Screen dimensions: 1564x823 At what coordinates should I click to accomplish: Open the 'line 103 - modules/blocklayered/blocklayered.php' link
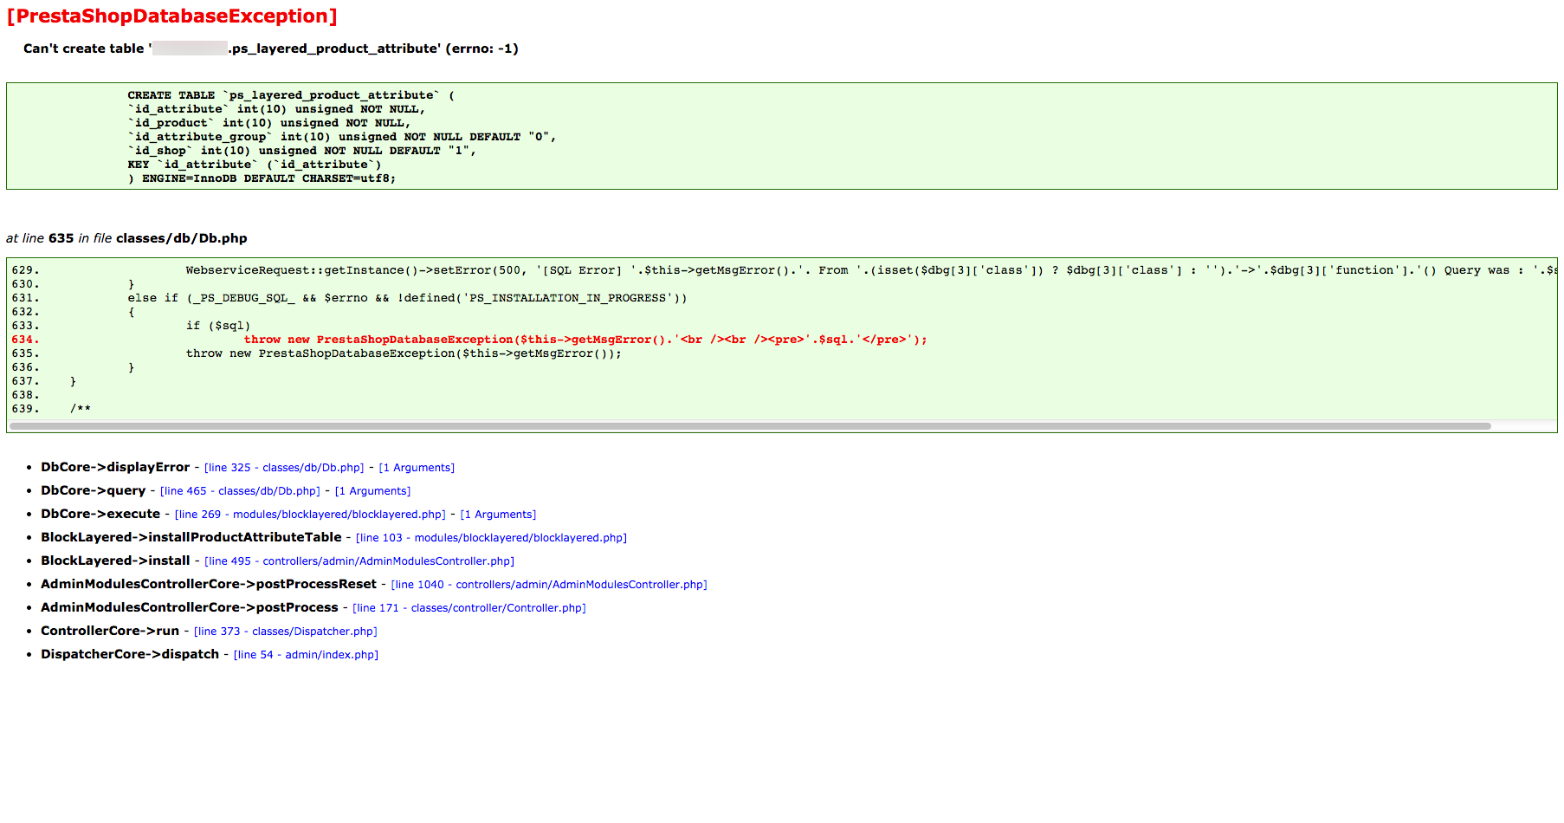point(491,538)
